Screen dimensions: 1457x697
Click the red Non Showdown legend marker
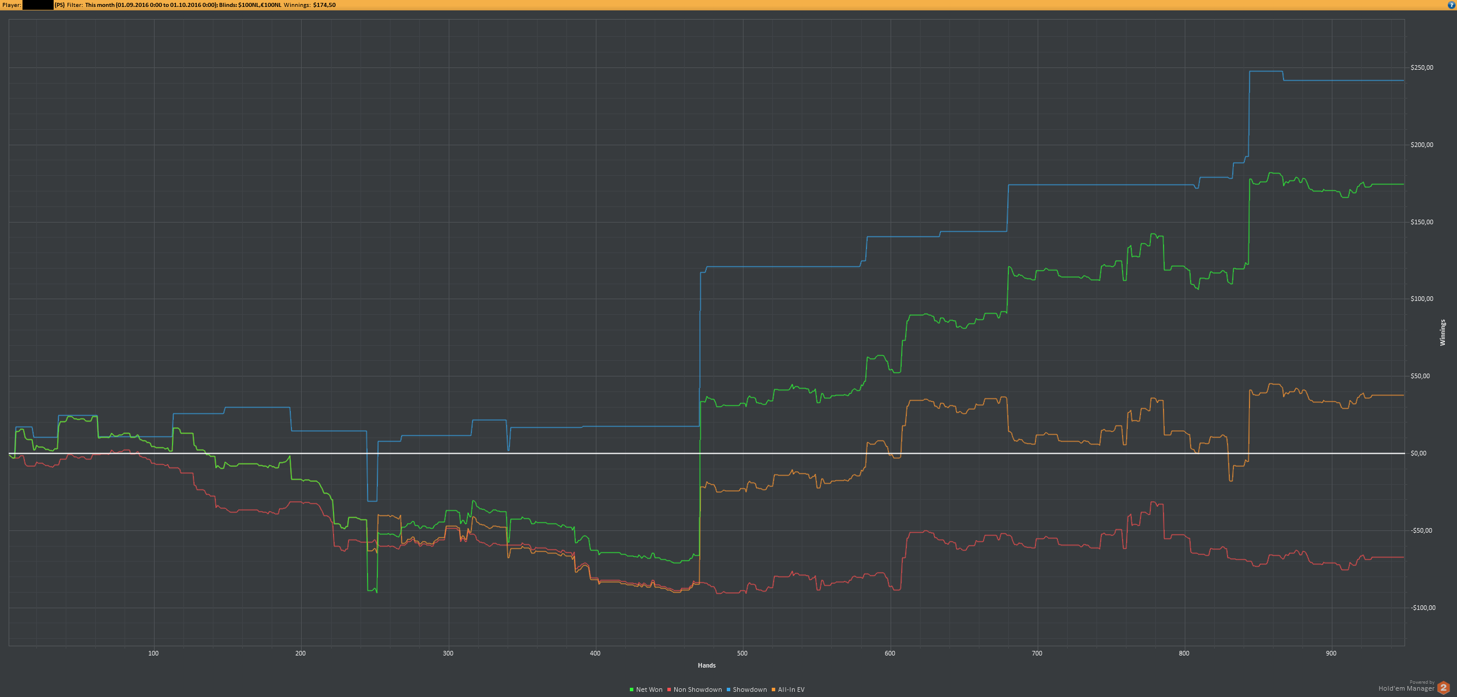coord(669,690)
